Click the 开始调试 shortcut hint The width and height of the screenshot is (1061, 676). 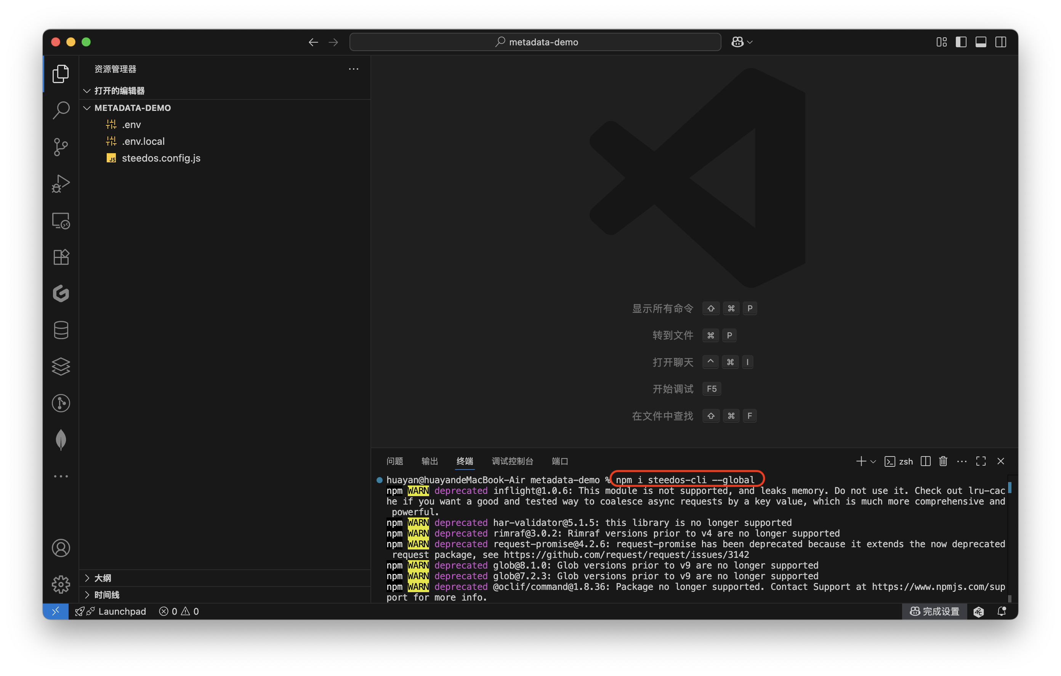(x=686, y=389)
